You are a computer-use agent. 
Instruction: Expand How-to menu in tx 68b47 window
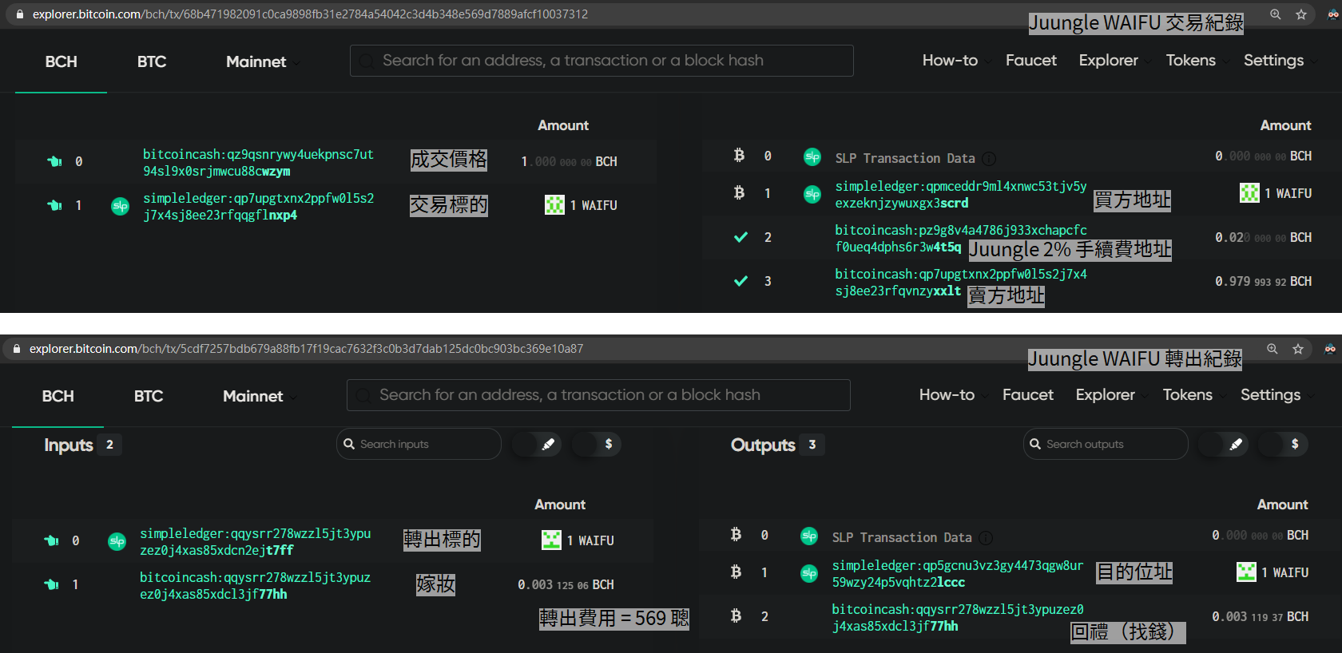pos(957,61)
